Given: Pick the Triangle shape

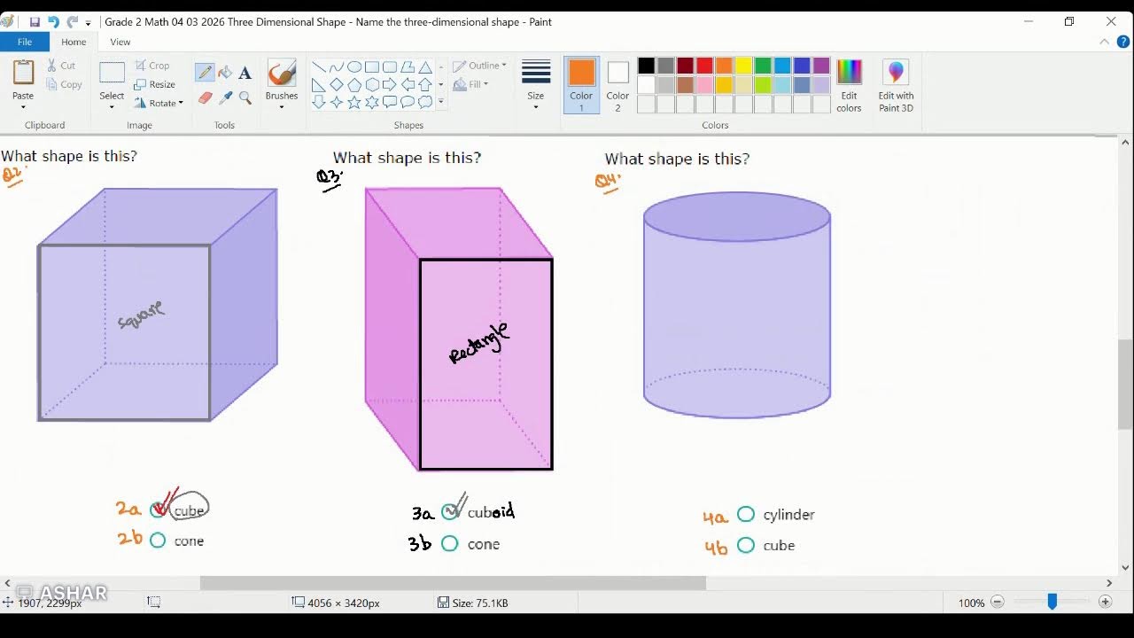Looking at the screenshot, I should [425, 67].
